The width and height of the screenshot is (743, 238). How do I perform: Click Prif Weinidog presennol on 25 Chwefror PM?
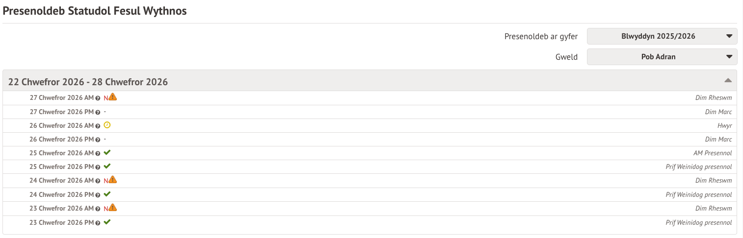coord(698,167)
